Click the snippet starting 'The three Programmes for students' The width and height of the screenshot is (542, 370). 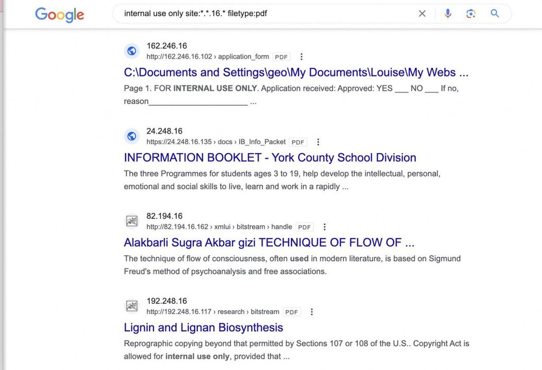tap(282, 180)
